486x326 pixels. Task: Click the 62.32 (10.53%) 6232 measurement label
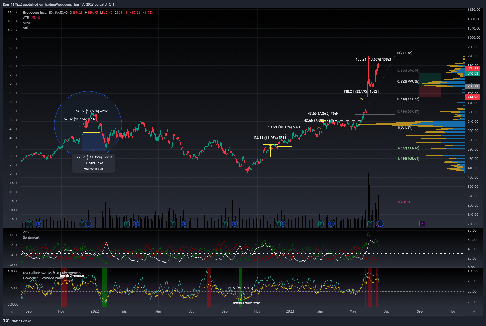click(92, 111)
